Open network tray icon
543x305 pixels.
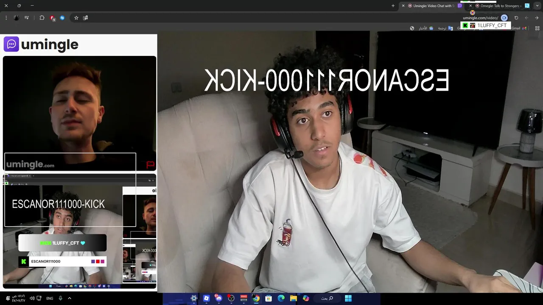39,298
